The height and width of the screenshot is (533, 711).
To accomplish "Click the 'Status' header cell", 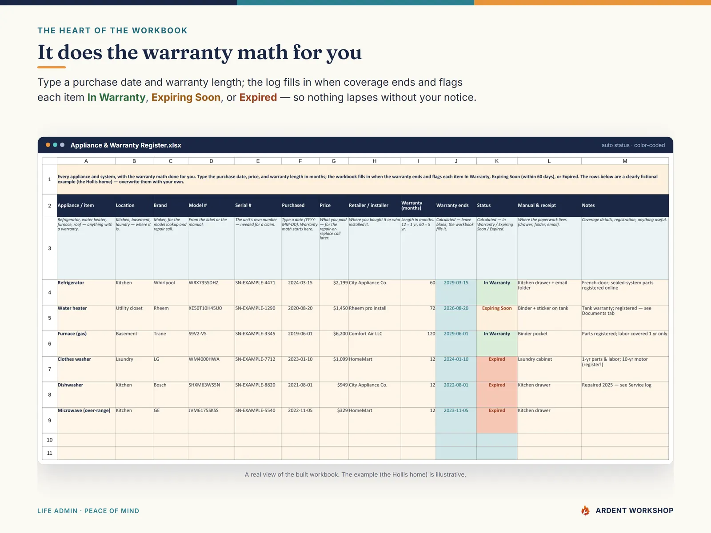I will tap(497, 205).
